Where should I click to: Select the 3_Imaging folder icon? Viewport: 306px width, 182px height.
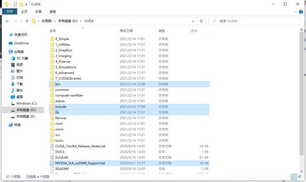point(52,56)
